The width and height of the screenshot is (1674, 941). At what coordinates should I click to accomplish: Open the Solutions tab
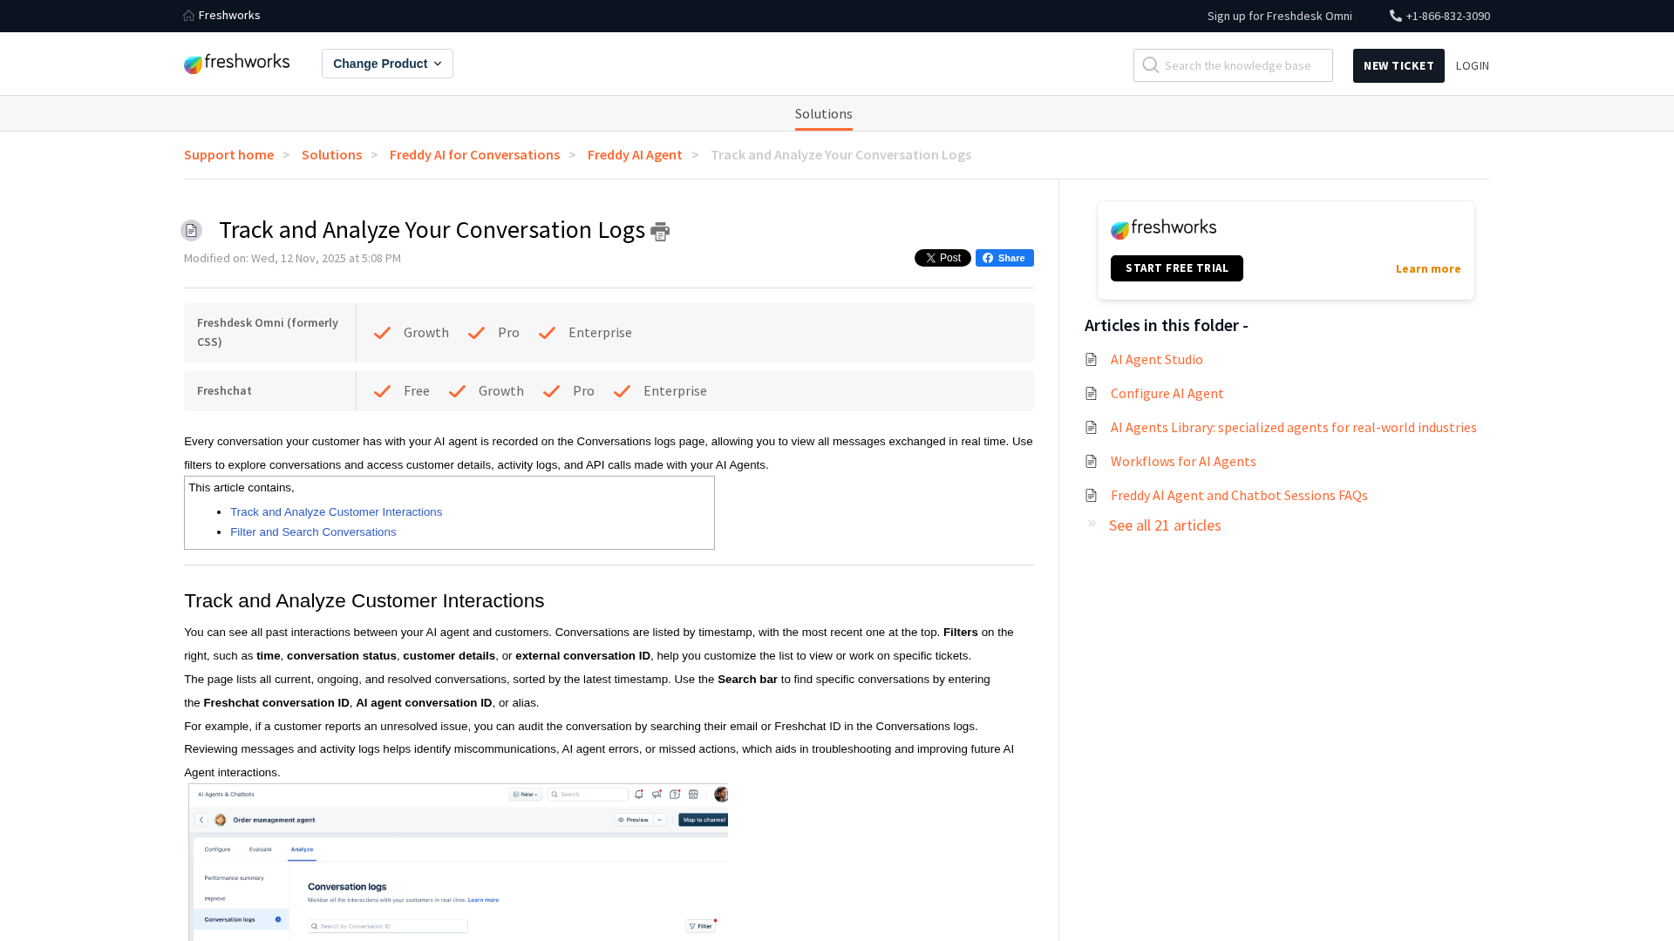point(823,114)
